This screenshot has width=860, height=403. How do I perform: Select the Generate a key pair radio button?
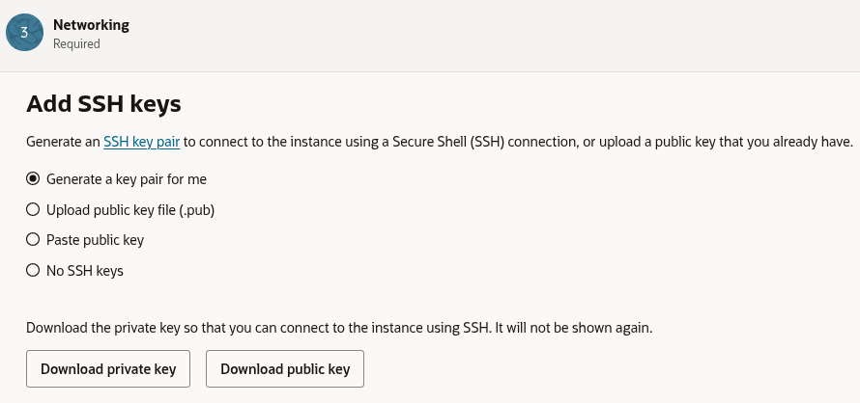pos(33,178)
